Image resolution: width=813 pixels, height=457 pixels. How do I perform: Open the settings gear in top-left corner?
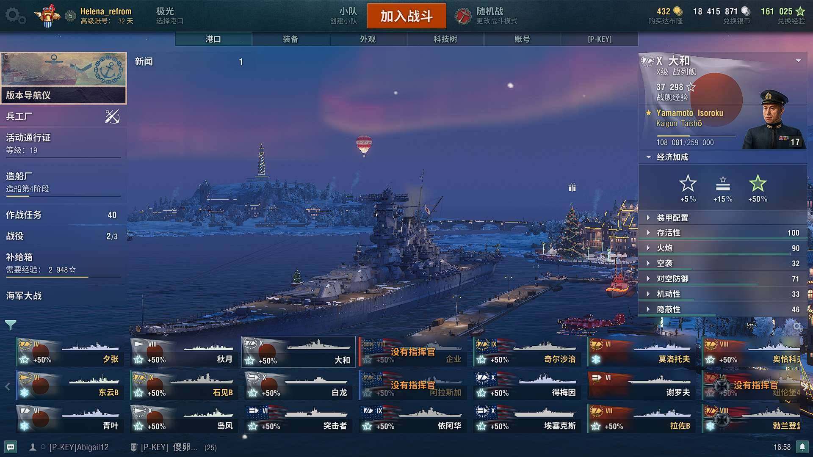point(15,16)
